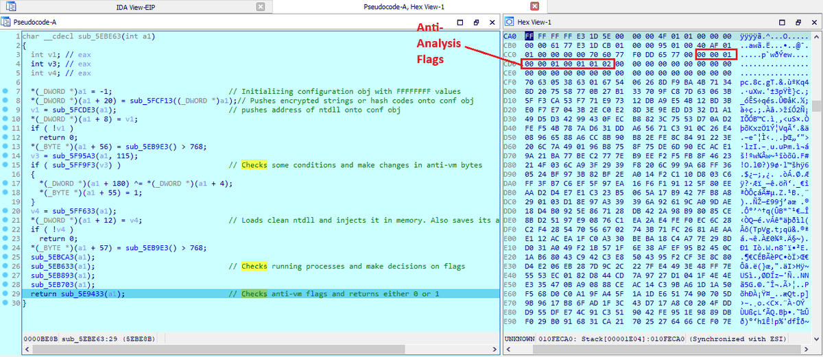The height and width of the screenshot is (357, 823).
Task: Select the Pseudocode-A, Hex View-1 tab
Action: click(404, 6)
